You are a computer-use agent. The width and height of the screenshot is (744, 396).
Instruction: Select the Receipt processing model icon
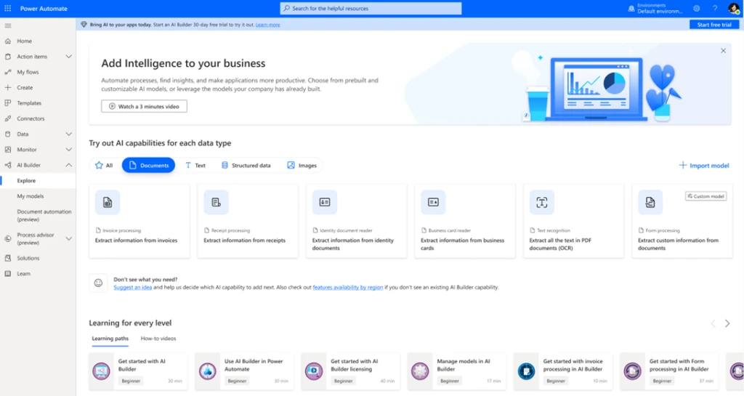(216, 202)
